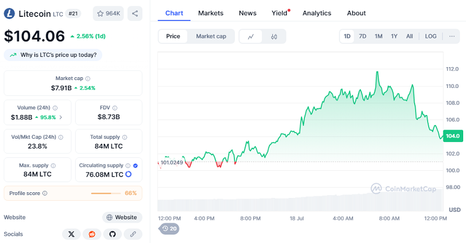Click the 2.56% (1d) change
This screenshot has height=243, width=466.
click(x=88, y=36)
